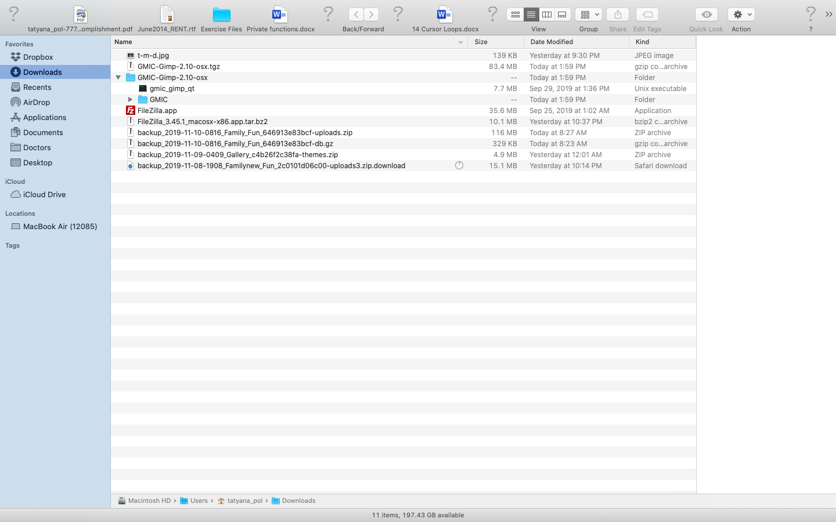This screenshot has width=836, height=522.
Task: Collapse the GMIC-Gimp-2.10-osx folder
Action: 118,78
